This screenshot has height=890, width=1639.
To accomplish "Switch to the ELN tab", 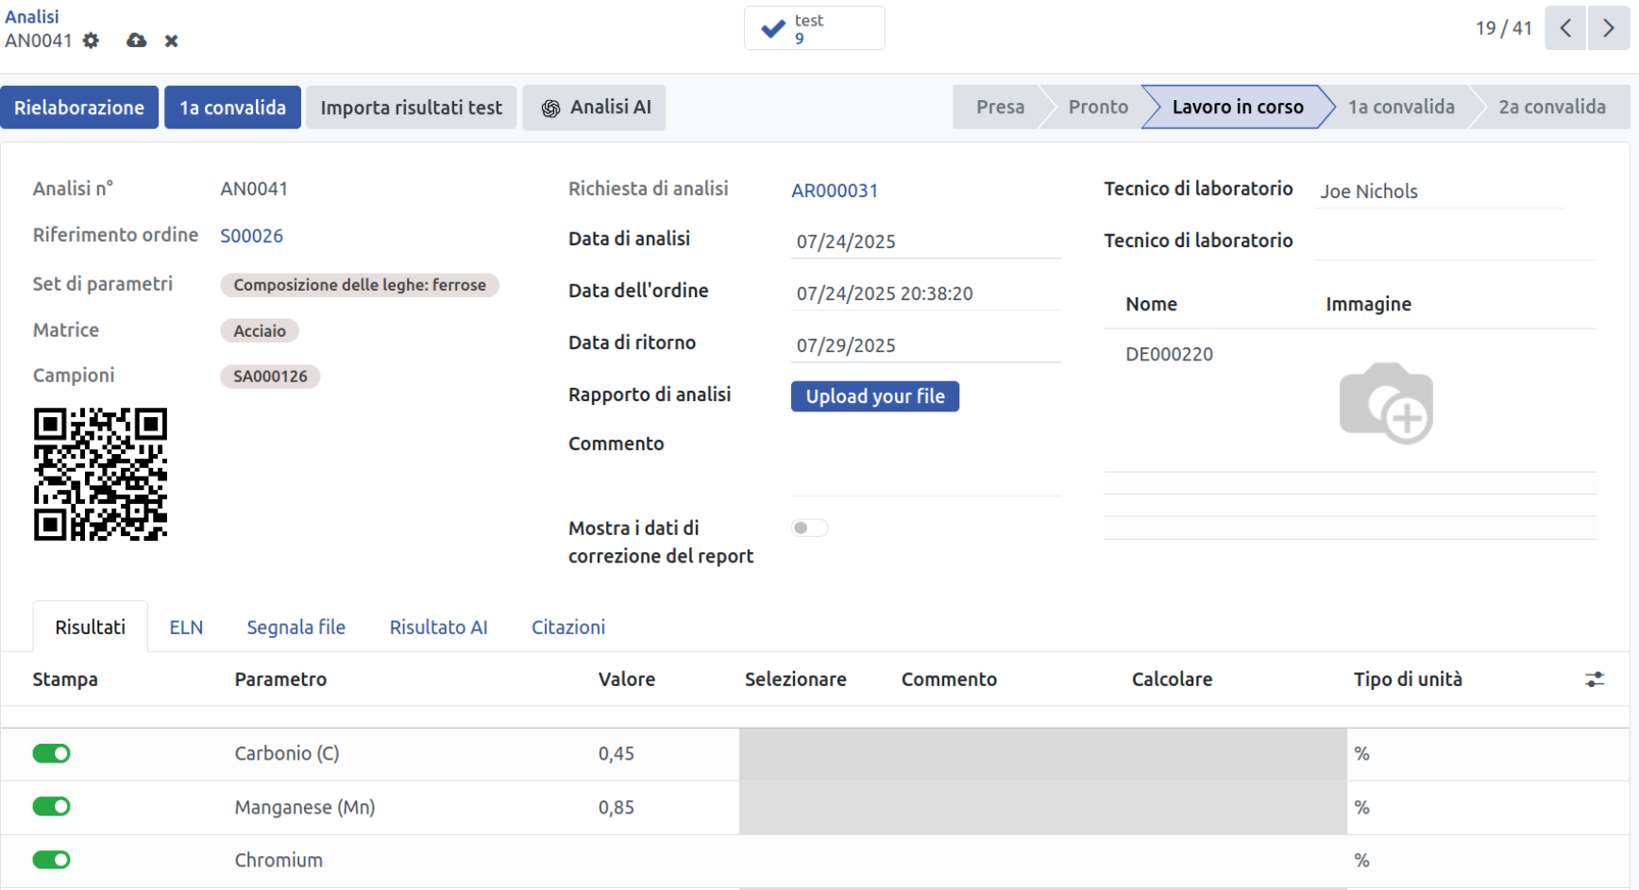I will 186,628.
